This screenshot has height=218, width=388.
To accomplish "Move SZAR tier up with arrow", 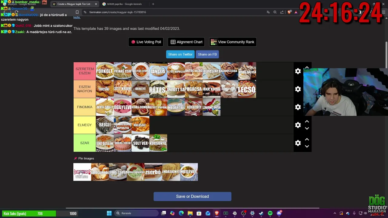I will (x=307, y=139).
